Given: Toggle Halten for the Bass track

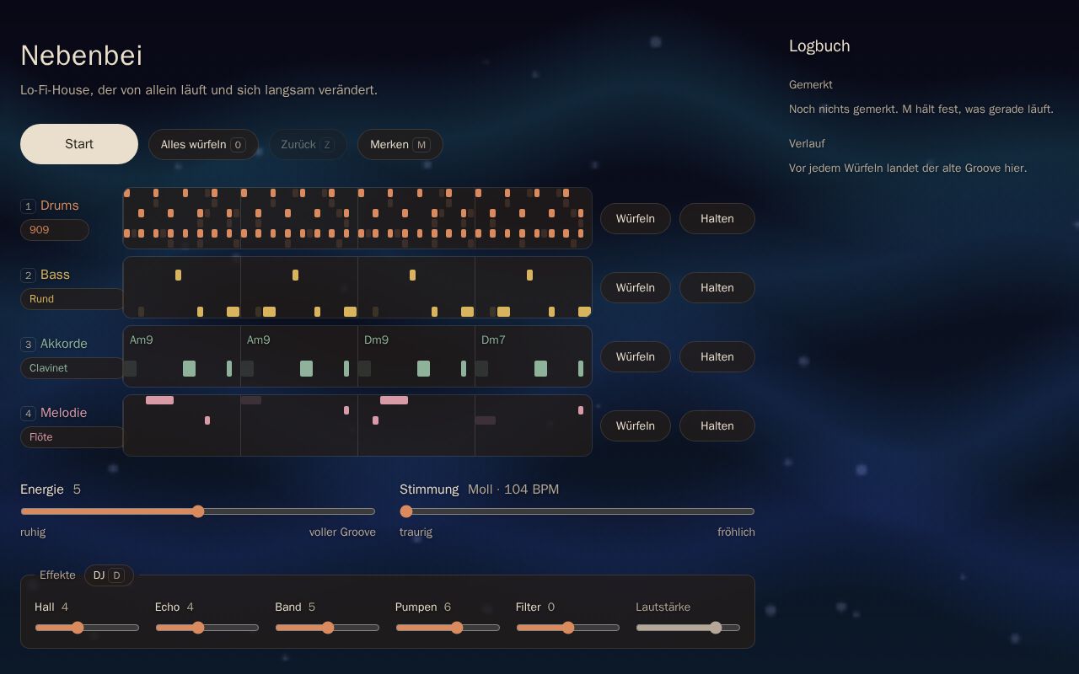Looking at the screenshot, I should pos(717,287).
